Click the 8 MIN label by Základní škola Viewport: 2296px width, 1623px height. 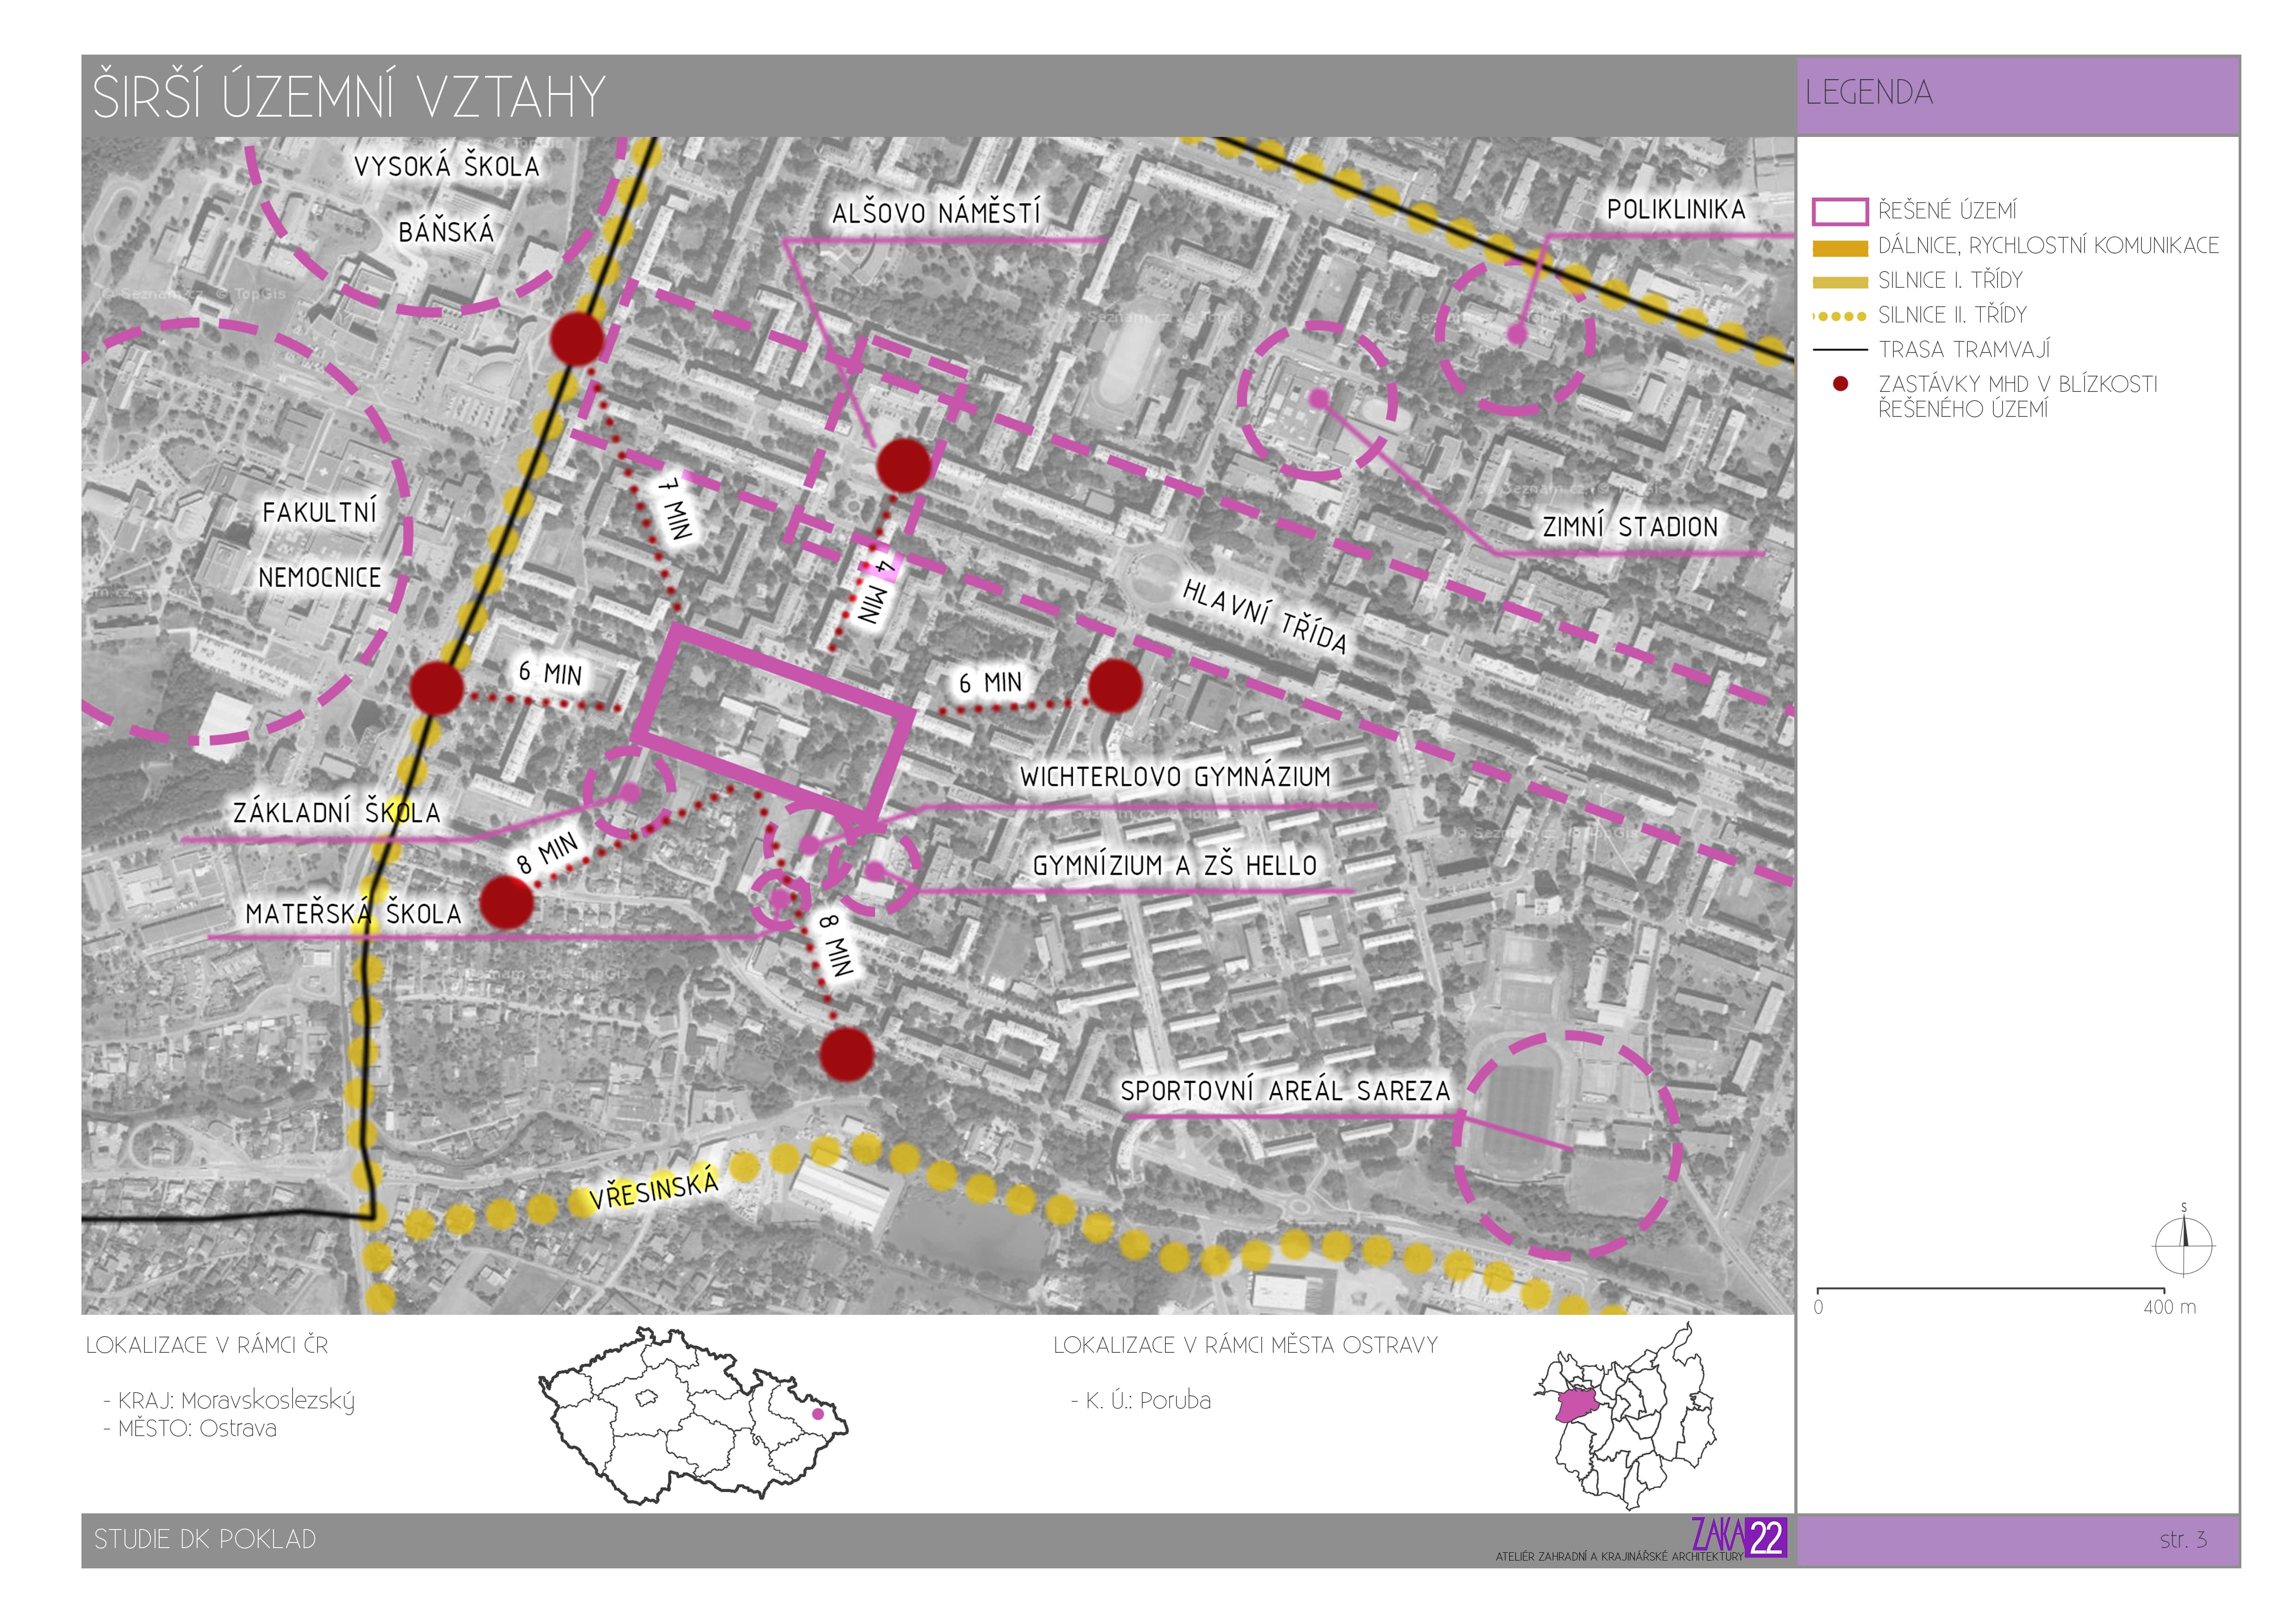546,853
